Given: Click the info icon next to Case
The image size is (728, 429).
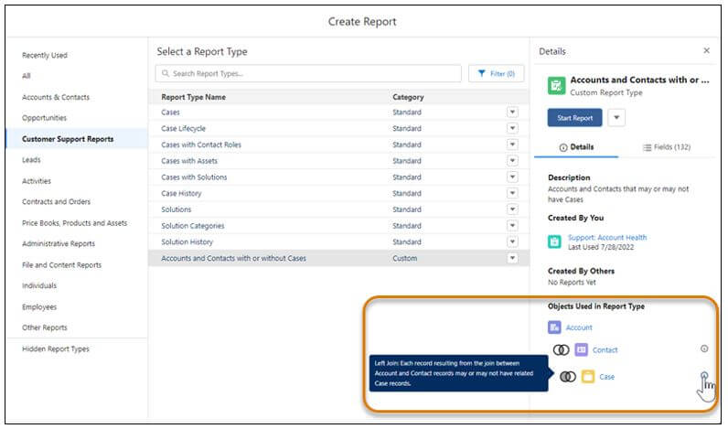Looking at the screenshot, I should coord(703,375).
